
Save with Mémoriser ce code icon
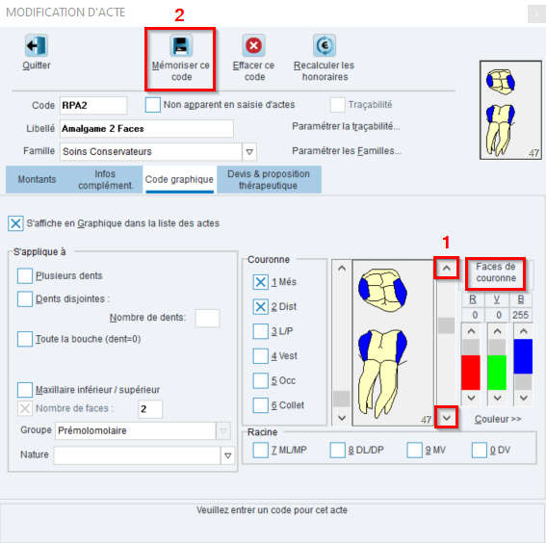coord(181,45)
